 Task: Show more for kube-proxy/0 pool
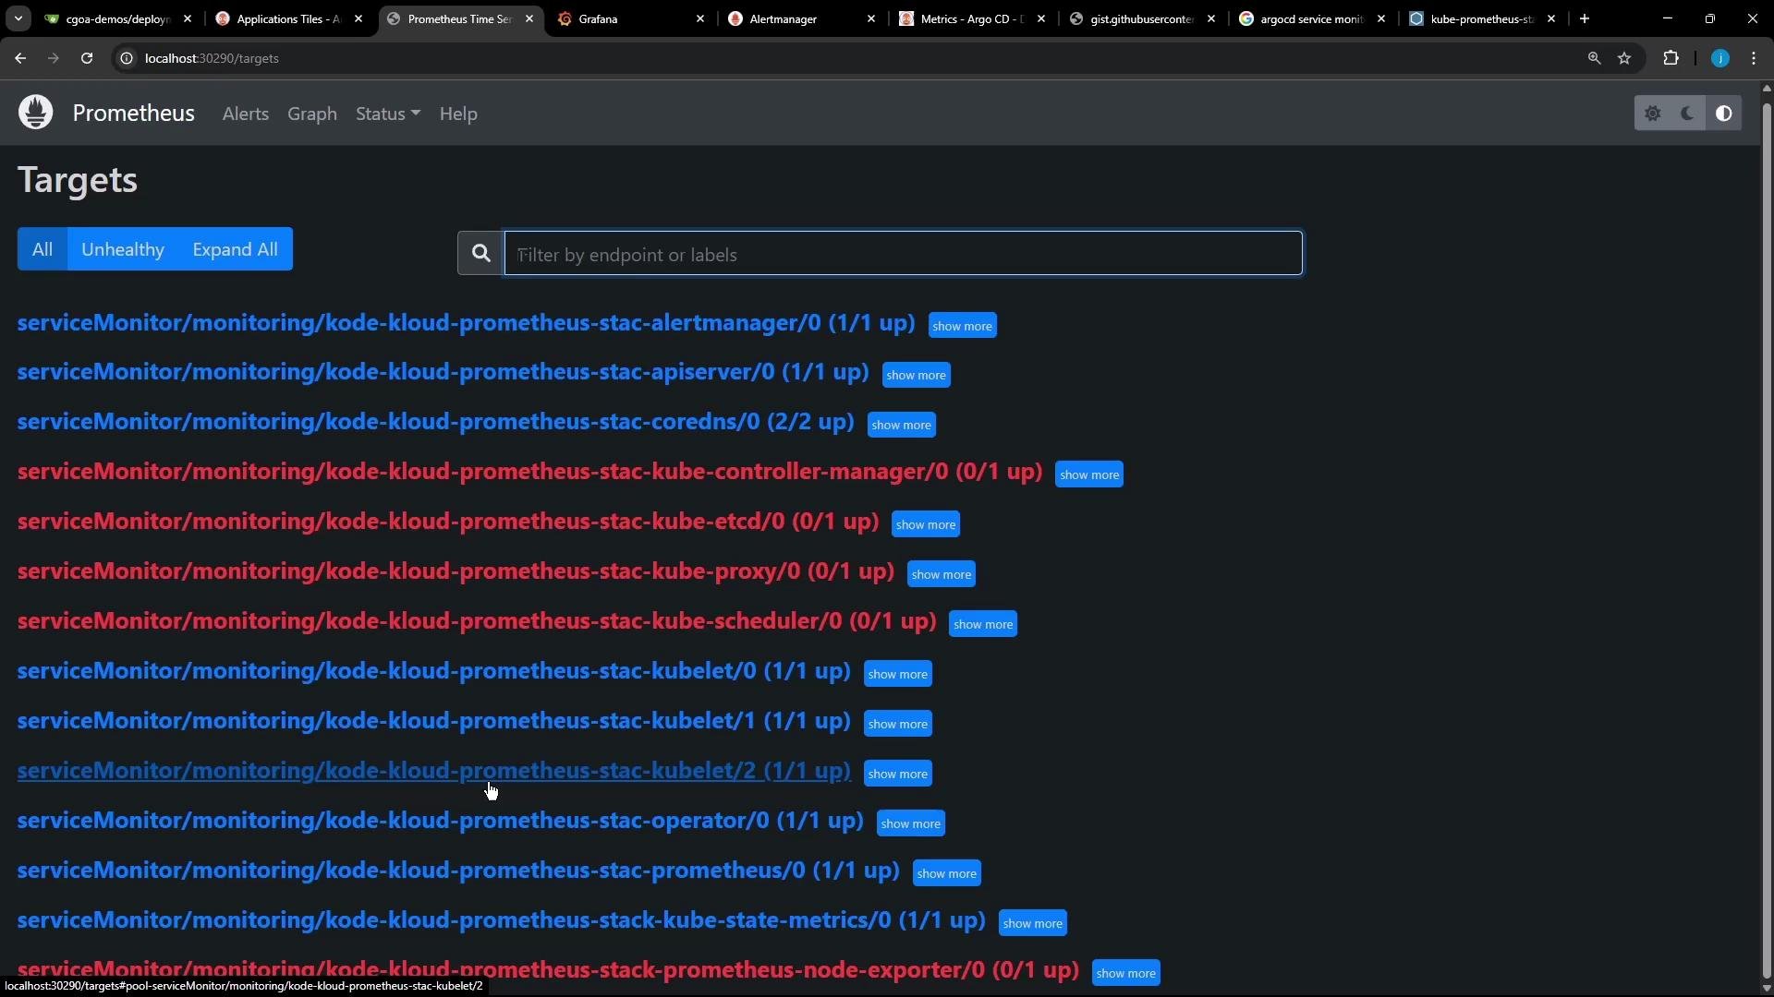click(941, 574)
